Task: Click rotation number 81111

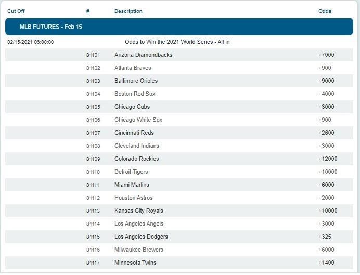Action: click(x=93, y=185)
